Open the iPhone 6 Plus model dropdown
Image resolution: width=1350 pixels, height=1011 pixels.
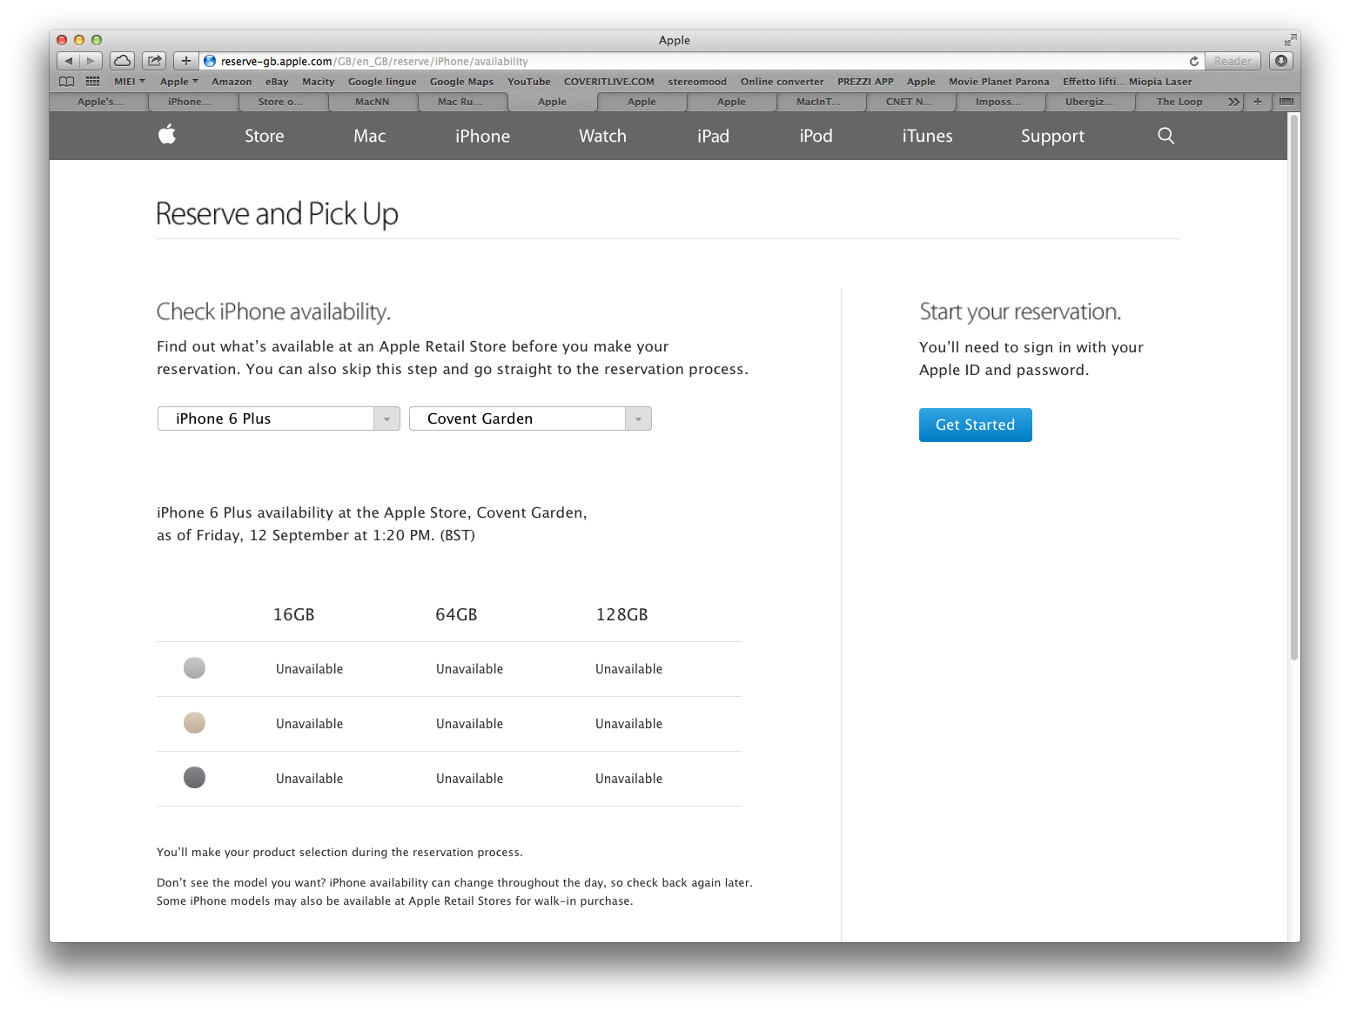(x=279, y=418)
